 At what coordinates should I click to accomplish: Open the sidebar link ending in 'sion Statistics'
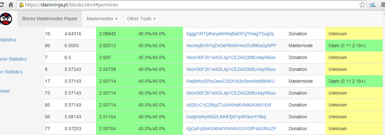tap(13, 59)
